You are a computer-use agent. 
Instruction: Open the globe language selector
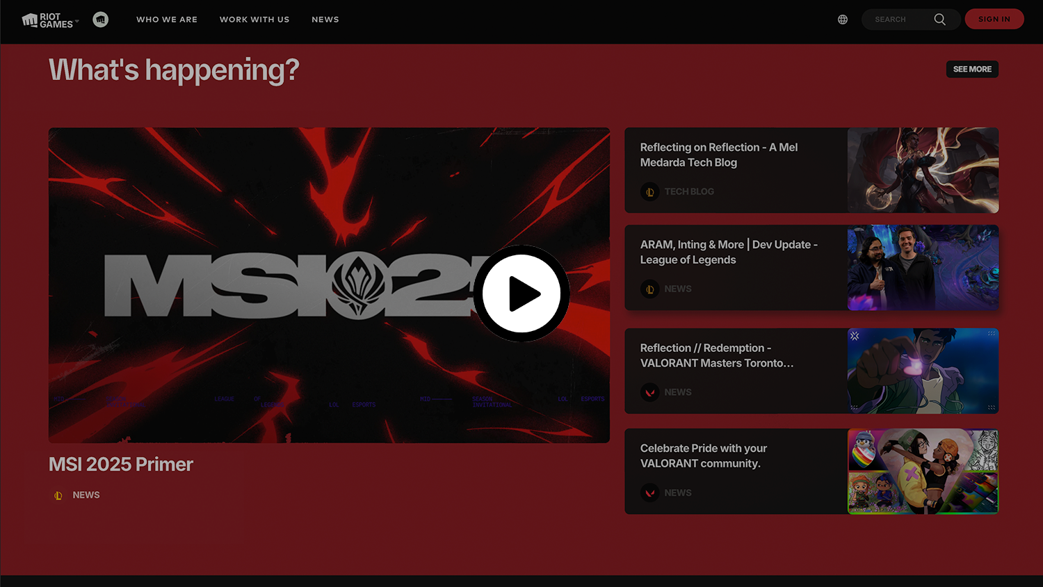[x=843, y=19]
